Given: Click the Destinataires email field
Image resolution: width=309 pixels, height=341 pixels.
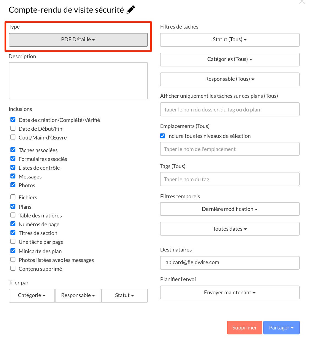Looking at the screenshot, I should click(x=230, y=263).
